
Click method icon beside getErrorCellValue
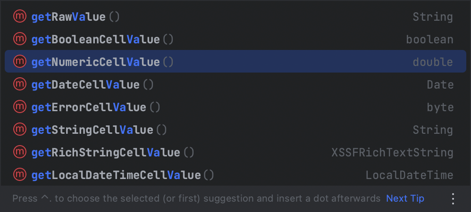(x=19, y=107)
